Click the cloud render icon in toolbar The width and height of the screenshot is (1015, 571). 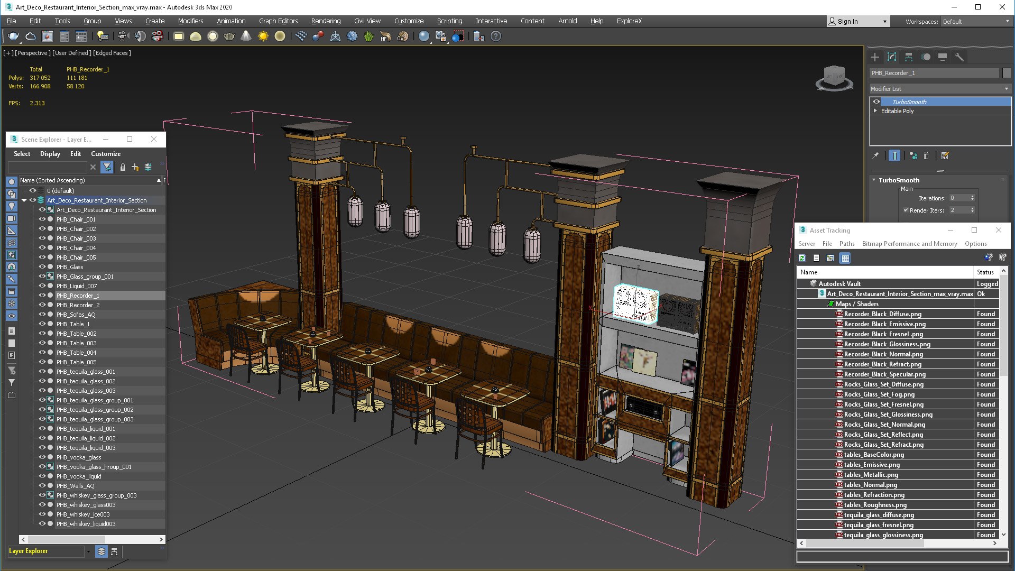(x=31, y=36)
